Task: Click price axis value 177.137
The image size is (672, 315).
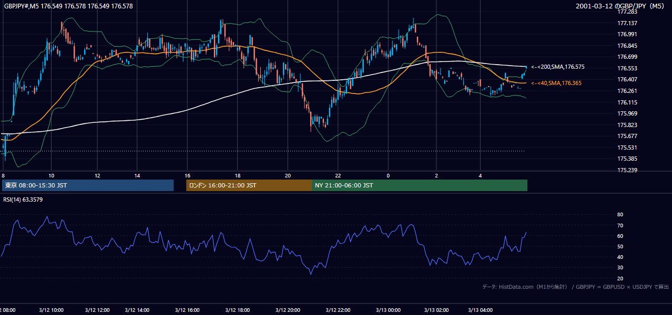Action: point(627,23)
